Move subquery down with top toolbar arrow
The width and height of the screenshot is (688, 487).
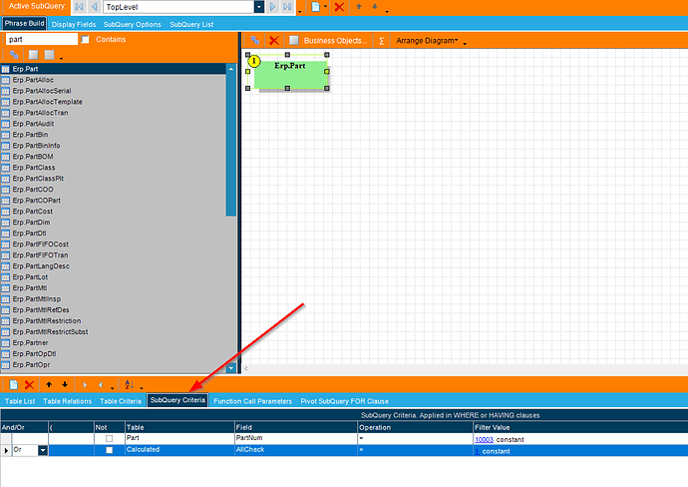(374, 7)
